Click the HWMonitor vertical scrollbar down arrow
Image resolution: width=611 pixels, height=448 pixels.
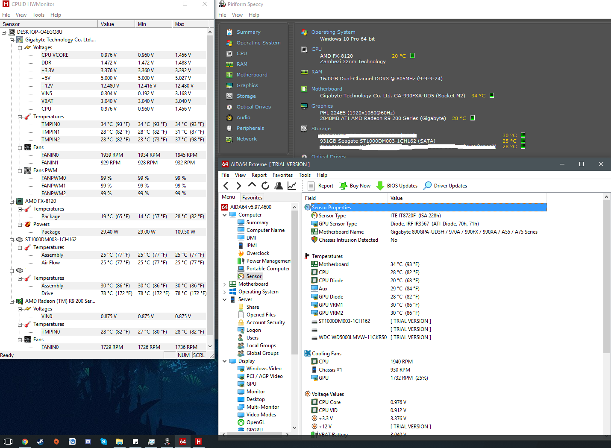click(210, 346)
